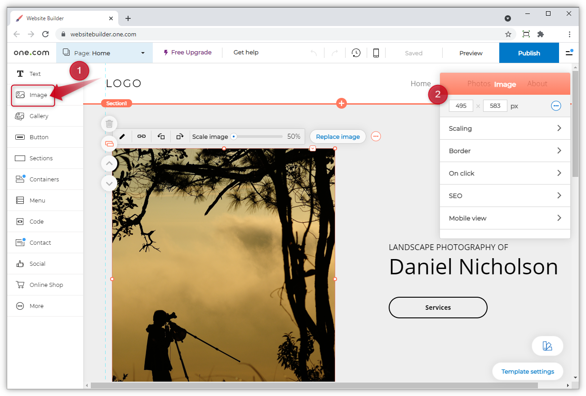586x396 pixels.
Task: Click the one.com logo
Action: tap(31, 53)
